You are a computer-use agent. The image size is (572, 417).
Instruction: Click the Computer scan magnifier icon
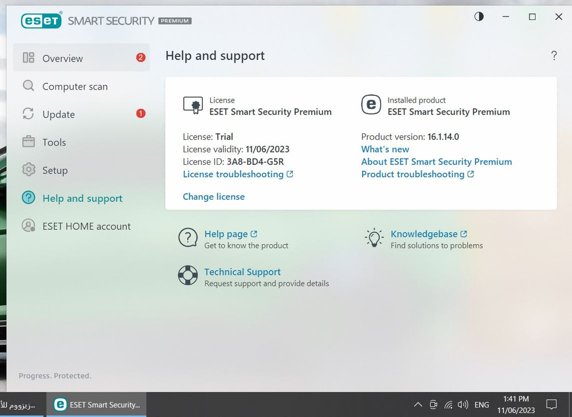pyautogui.click(x=29, y=86)
